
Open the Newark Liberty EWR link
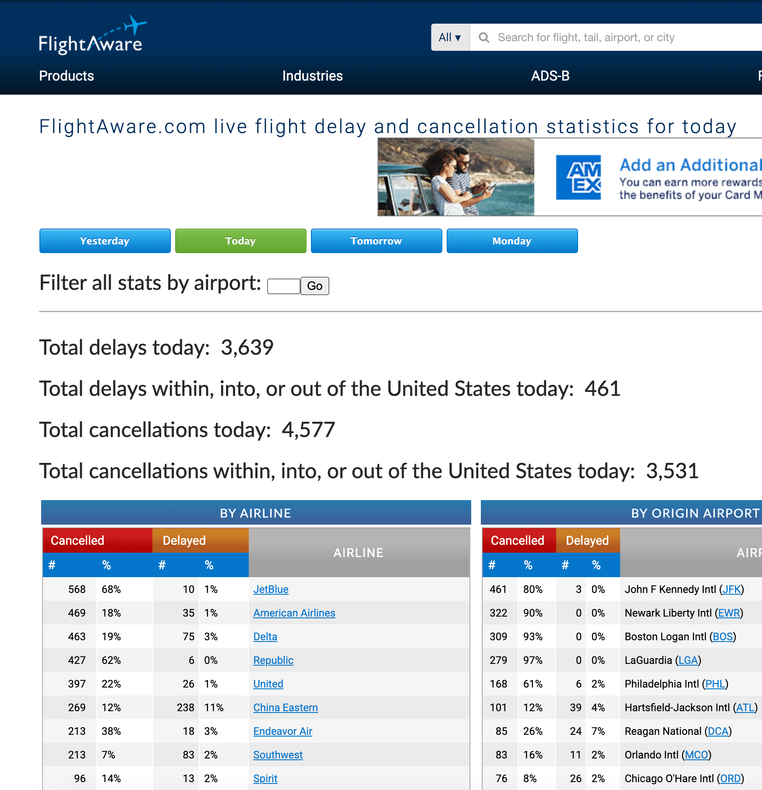tap(729, 613)
